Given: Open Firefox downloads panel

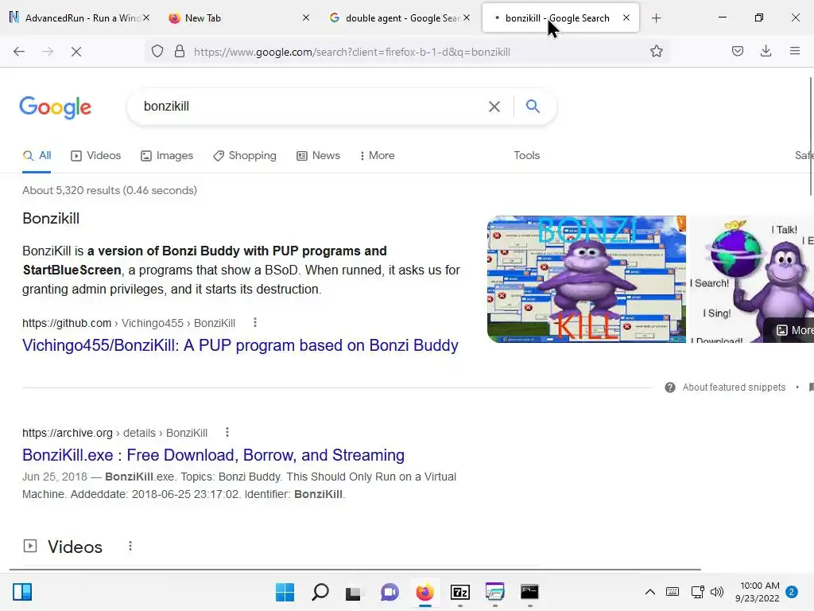Looking at the screenshot, I should [x=766, y=52].
